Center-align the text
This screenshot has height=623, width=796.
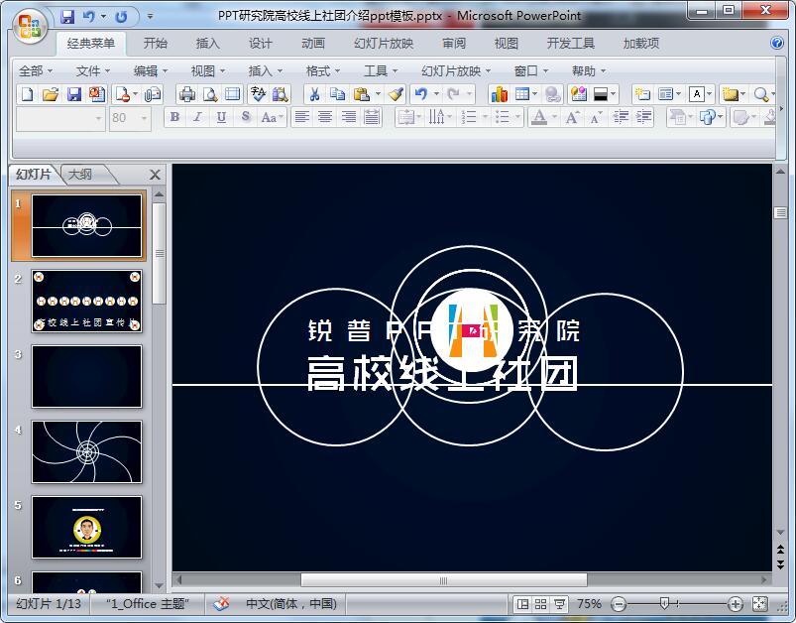point(325,118)
